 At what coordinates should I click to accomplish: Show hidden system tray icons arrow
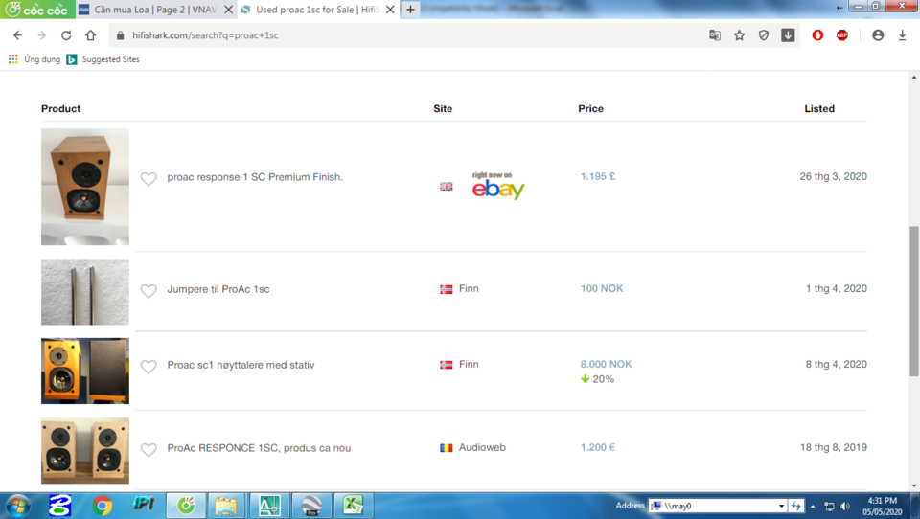click(x=813, y=506)
